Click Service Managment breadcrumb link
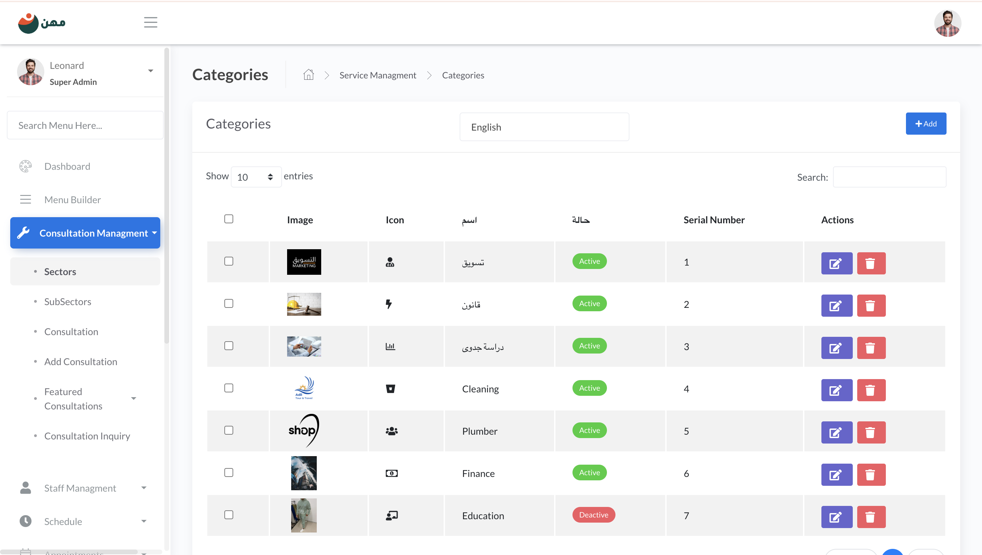 [x=377, y=75]
